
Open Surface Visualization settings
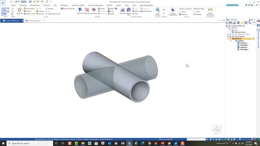[173, 11]
